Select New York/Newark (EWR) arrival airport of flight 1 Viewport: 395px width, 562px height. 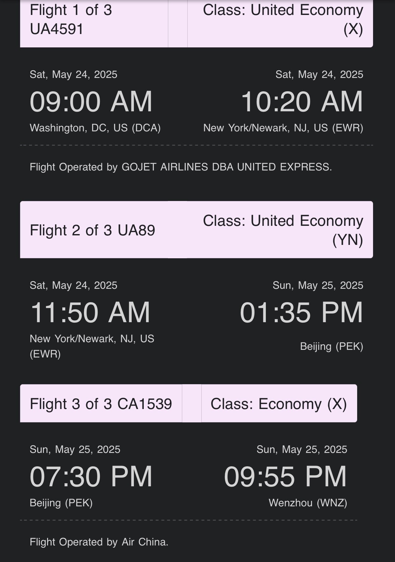tap(283, 128)
